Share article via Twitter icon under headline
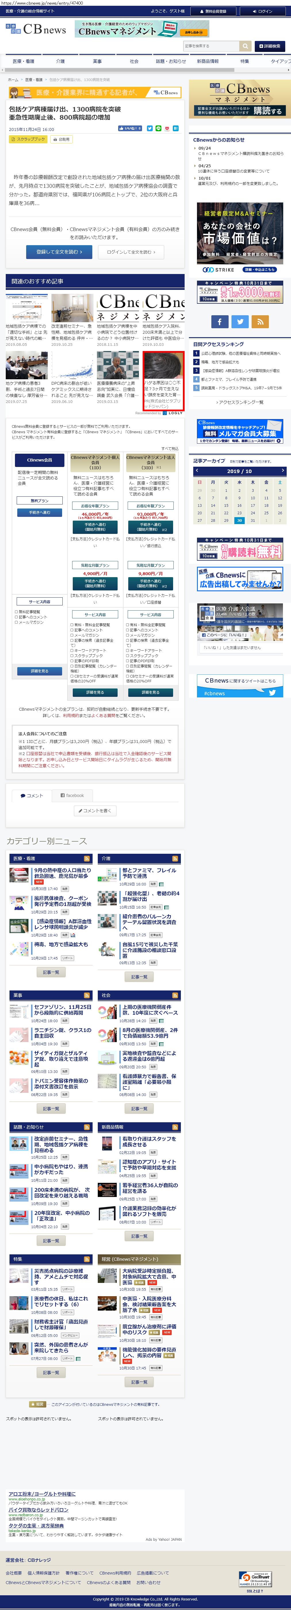 (x=150, y=128)
